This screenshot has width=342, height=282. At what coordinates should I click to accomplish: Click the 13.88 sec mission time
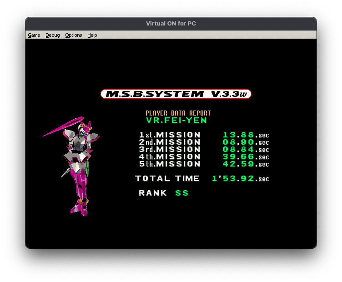pos(246,135)
